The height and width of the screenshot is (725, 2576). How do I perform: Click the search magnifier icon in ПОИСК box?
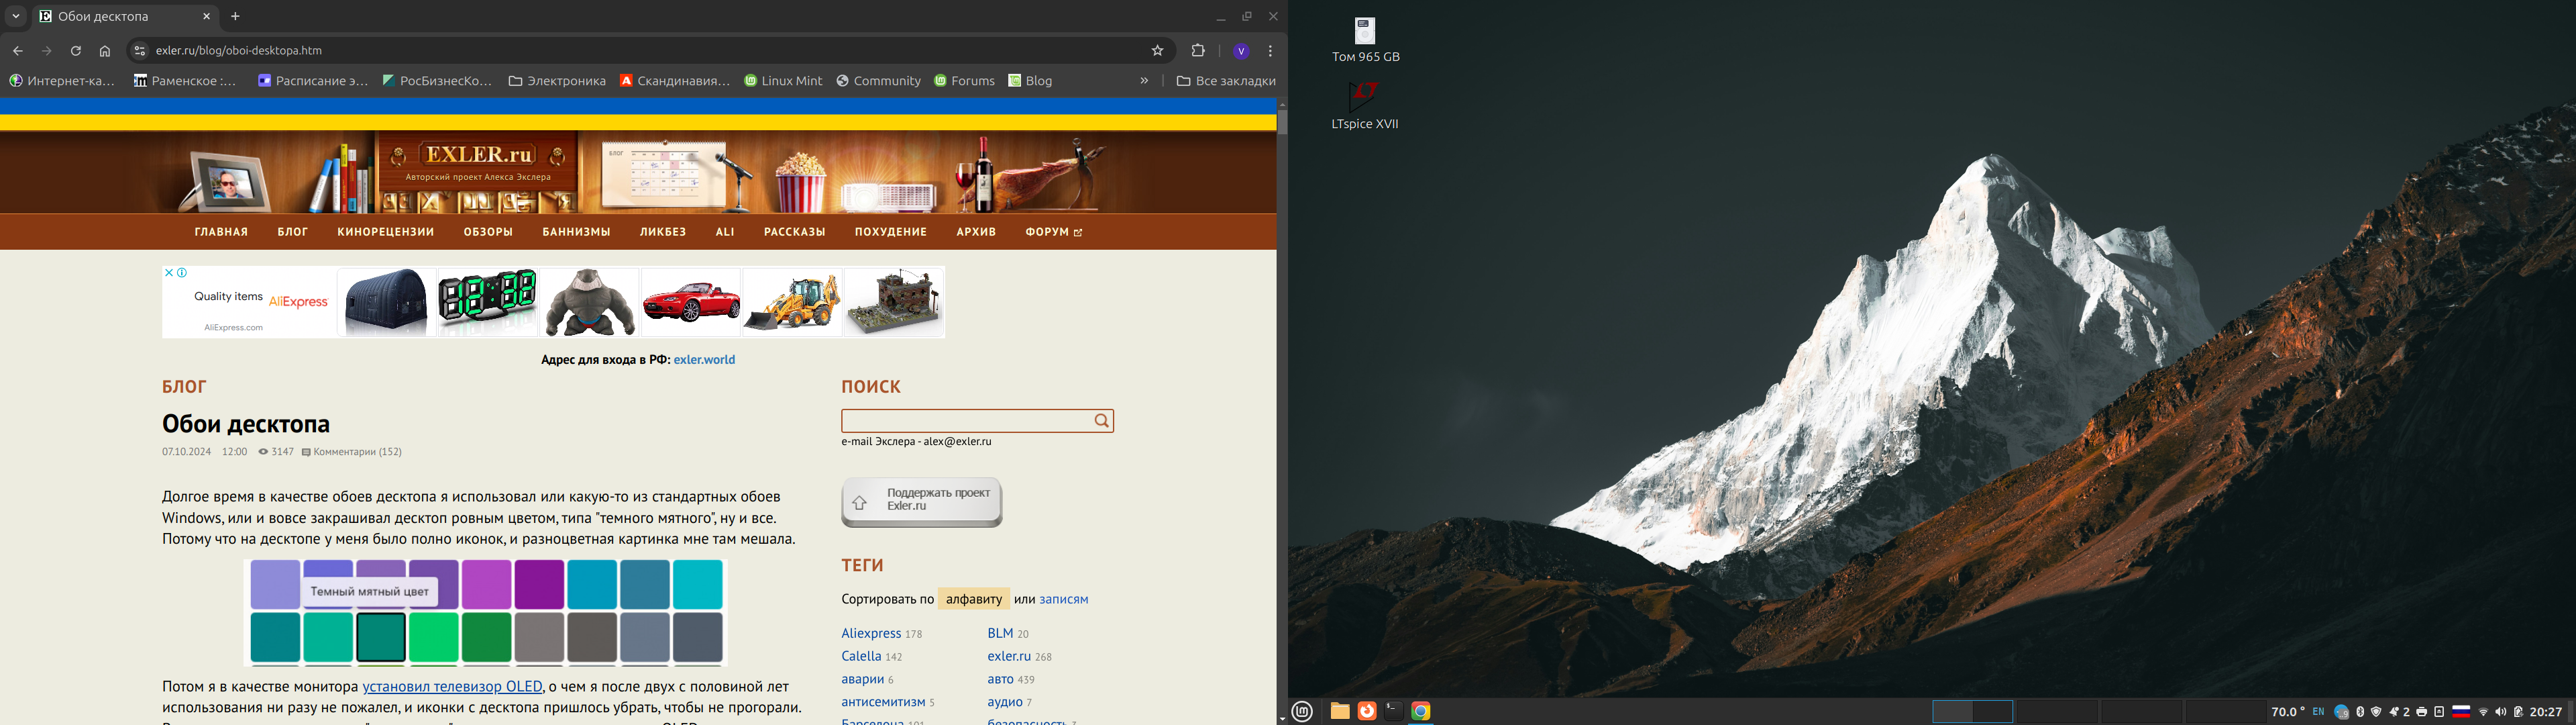pyautogui.click(x=1101, y=421)
